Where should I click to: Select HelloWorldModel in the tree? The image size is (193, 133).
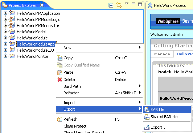click(x=31, y=32)
